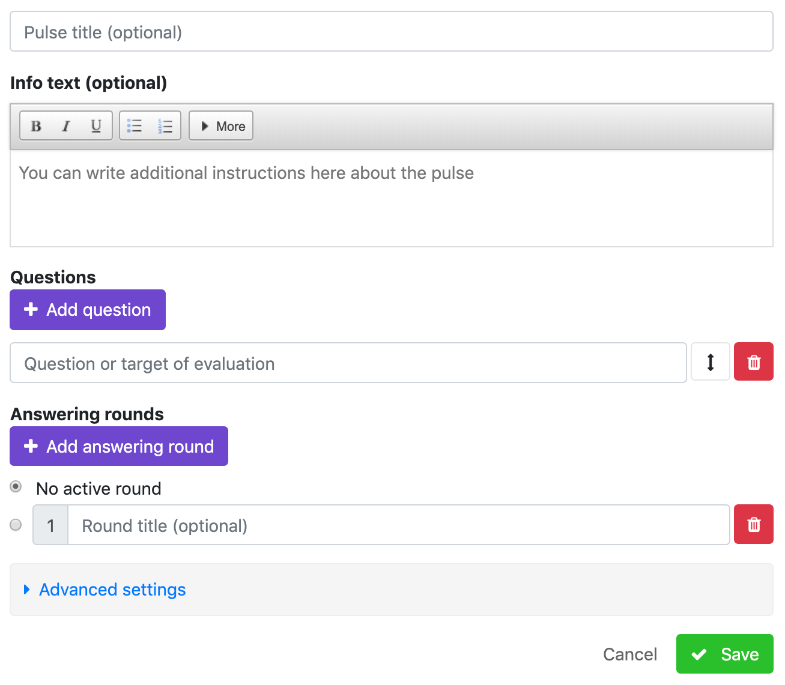This screenshot has width=785, height=685.
Task: Cancel editing the pulse
Action: (629, 654)
